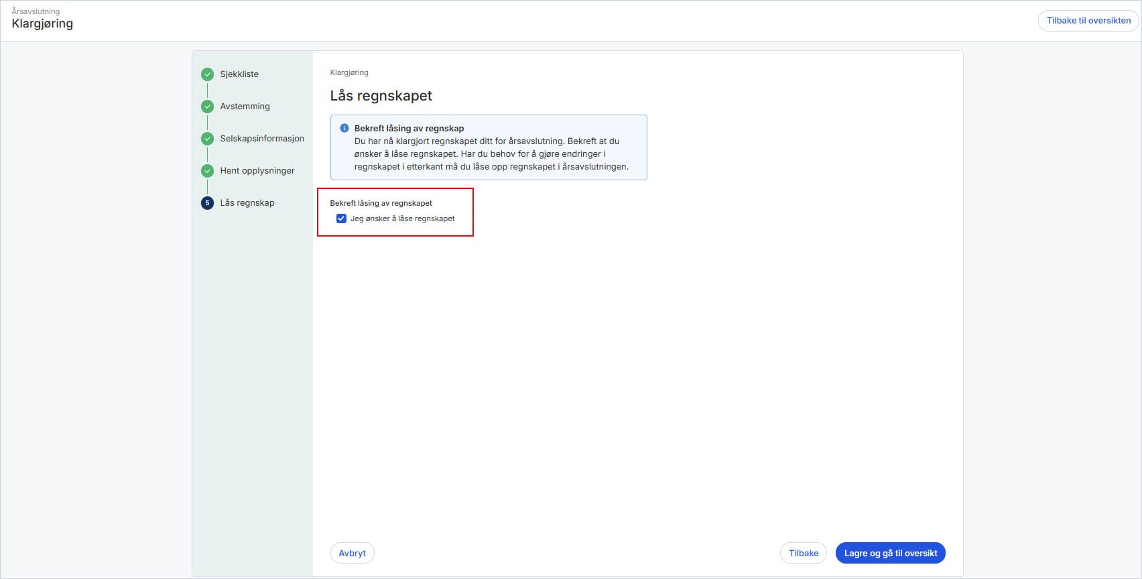The height and width of the screenshot is (579, 1142).
Task: Click the Tilbake button at the bottom
Action: (x=803, y=553)
